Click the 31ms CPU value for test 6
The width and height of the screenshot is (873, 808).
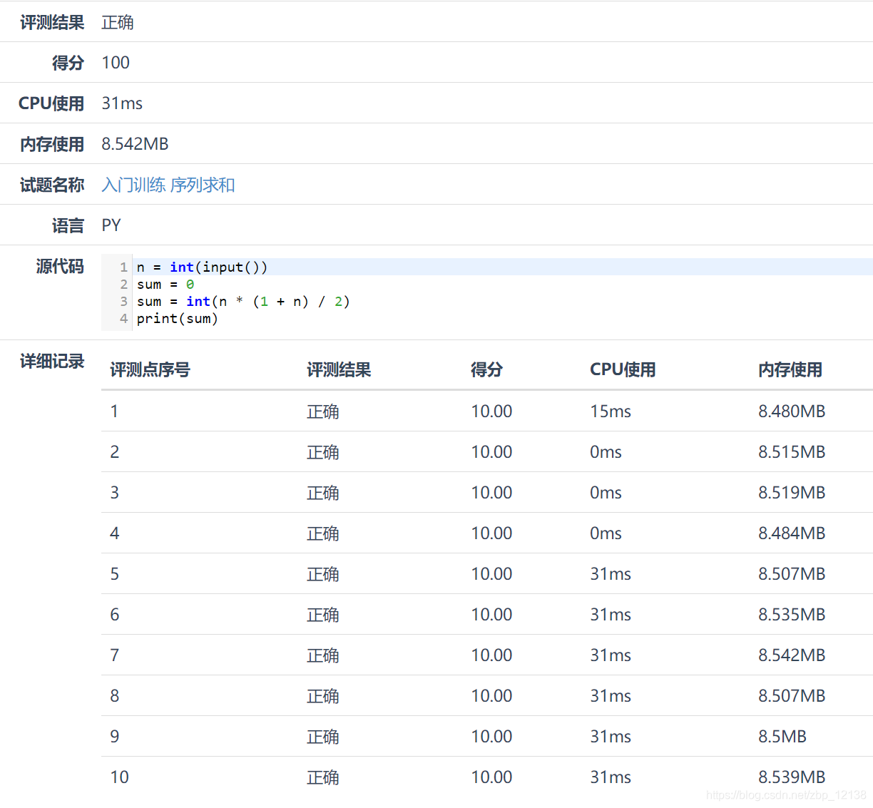pyautogui.click(x=611, y=615)
